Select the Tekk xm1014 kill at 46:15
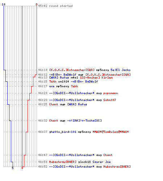 68,81
